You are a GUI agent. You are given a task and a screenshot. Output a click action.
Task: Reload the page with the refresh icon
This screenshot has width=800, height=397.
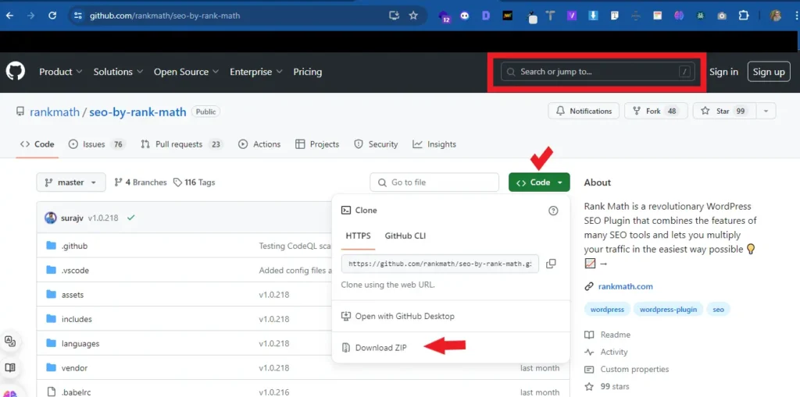[x=52, y=16]
